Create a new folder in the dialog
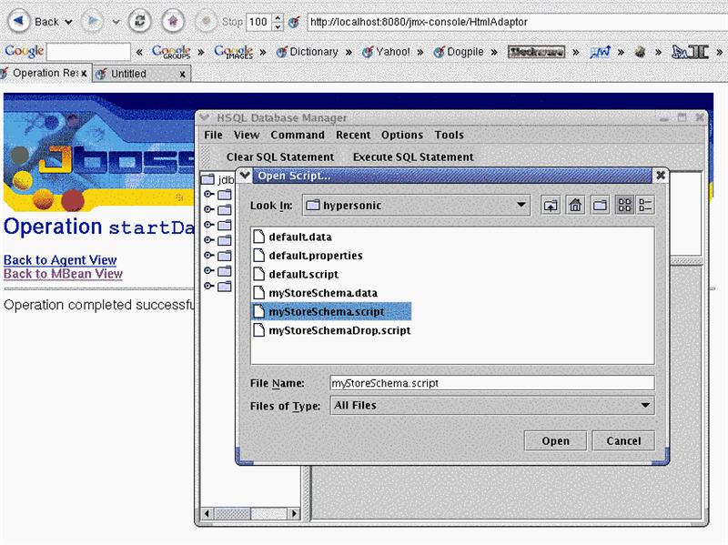 tap(600, 206)
